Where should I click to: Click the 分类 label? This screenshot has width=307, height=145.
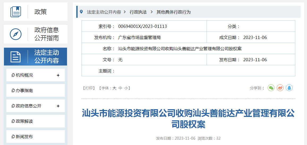pos(234,26)
